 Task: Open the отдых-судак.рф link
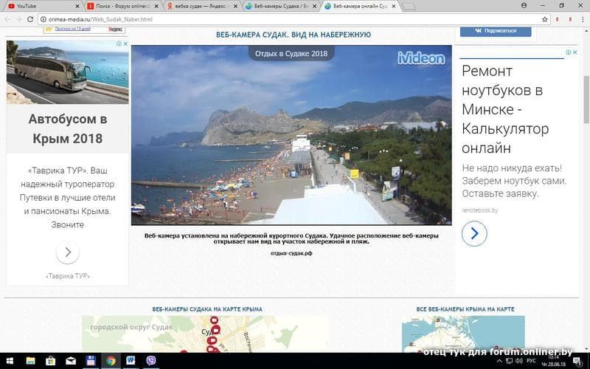pos(291,253)
